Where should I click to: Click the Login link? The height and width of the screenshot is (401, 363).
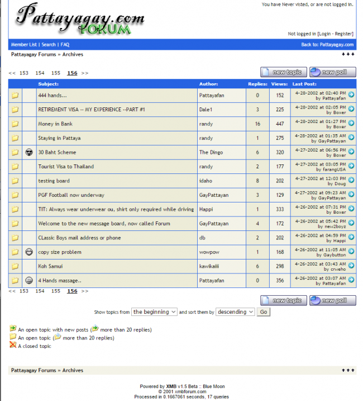coord(324,34)
